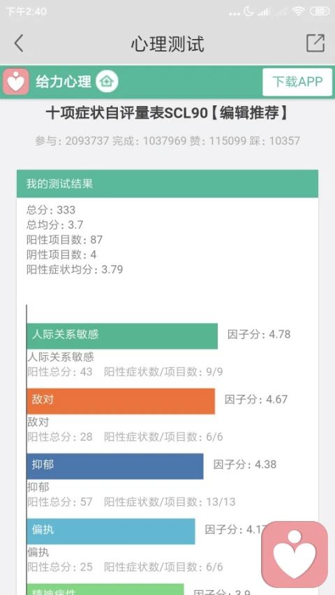Tap the Wi-Fi status icon
Viewport: 335px width, 595px height.
tap(299, 11)
